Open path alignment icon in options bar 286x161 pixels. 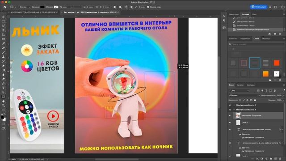pyautogui.click(x=120, y=7)
